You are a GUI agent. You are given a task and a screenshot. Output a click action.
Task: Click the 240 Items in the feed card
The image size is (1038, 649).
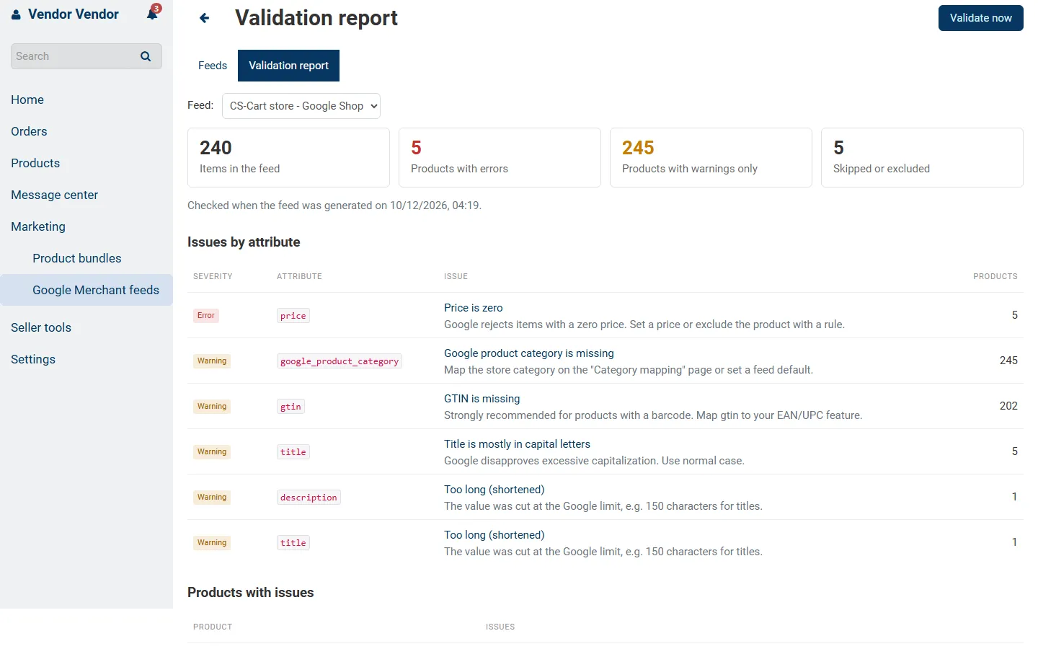(x=288, y=158)
